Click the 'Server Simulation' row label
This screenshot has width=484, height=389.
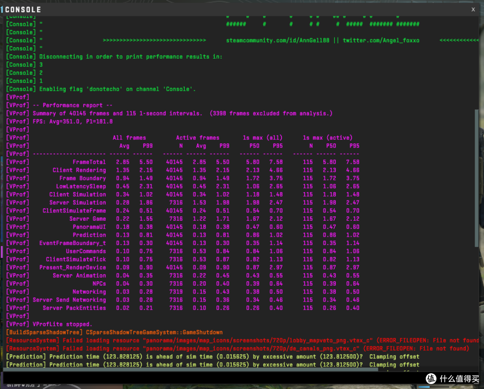pos(78,202)
